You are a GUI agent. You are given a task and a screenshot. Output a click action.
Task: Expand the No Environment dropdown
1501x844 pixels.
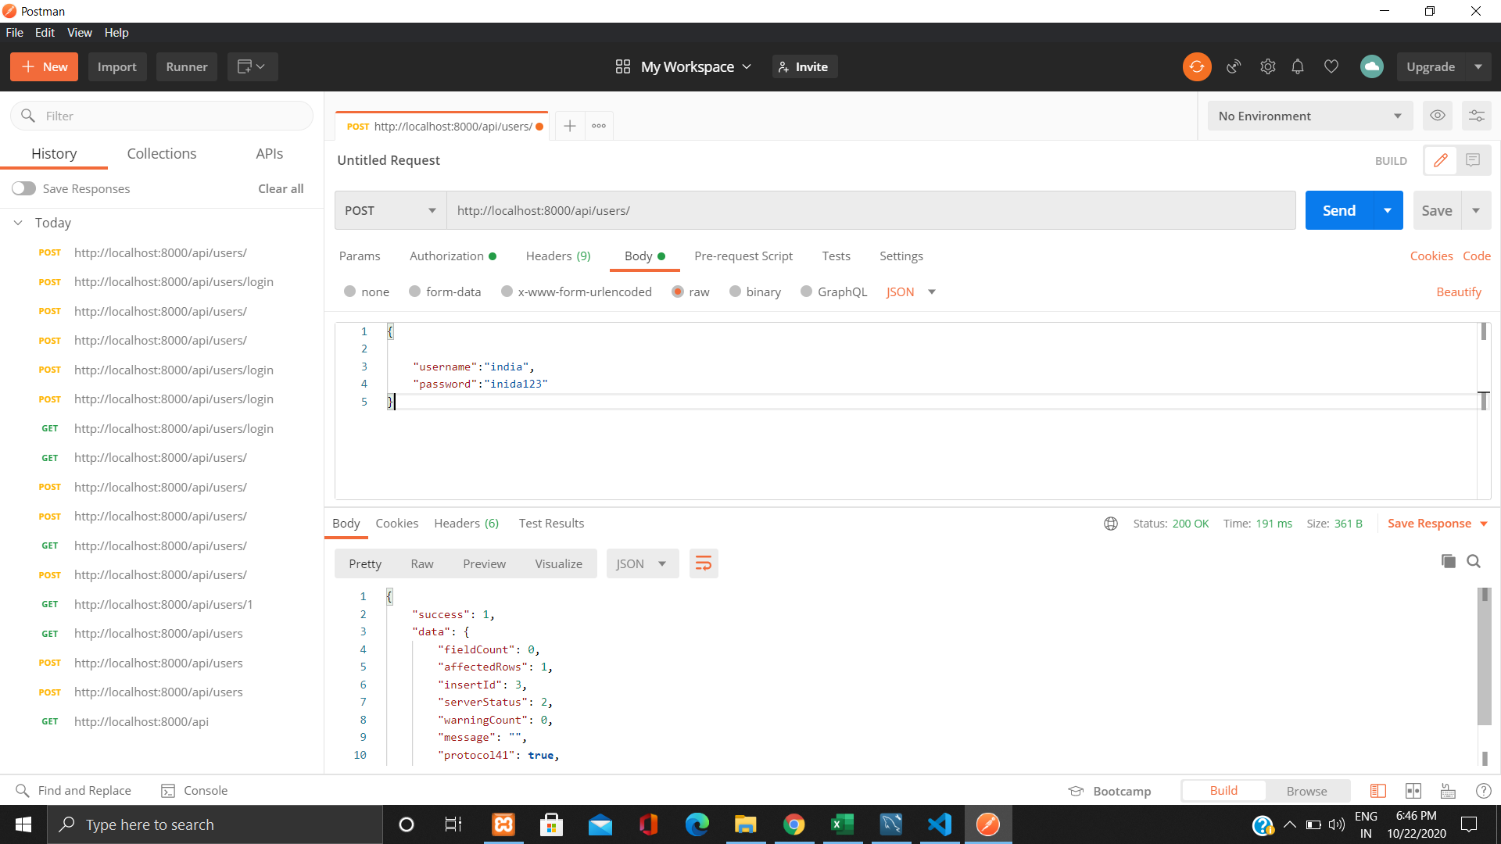coord(1309,116)
